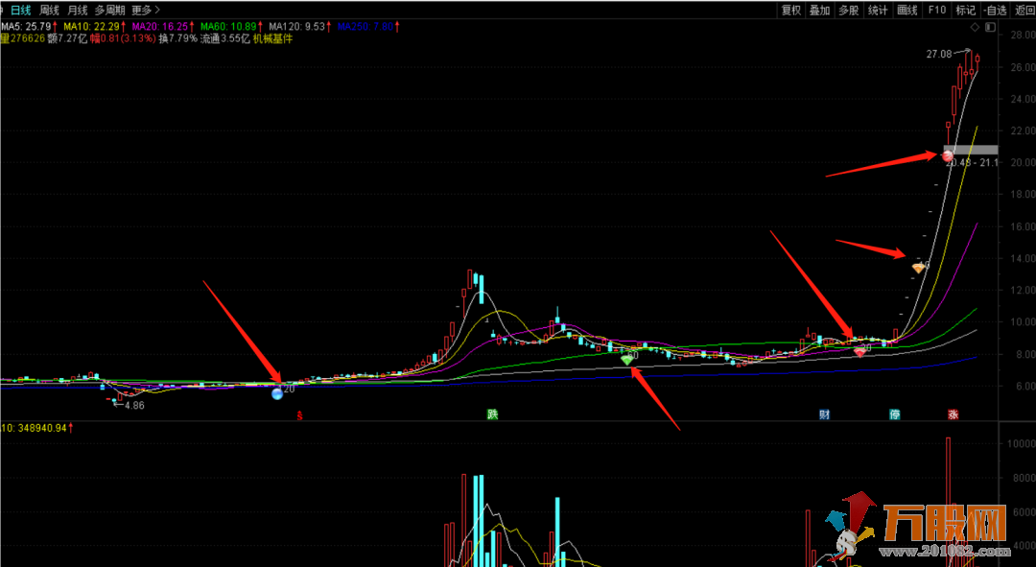Viewport: 1036px width, 567px height.
Task: Click the 返回 back button
Action: 1024,10
